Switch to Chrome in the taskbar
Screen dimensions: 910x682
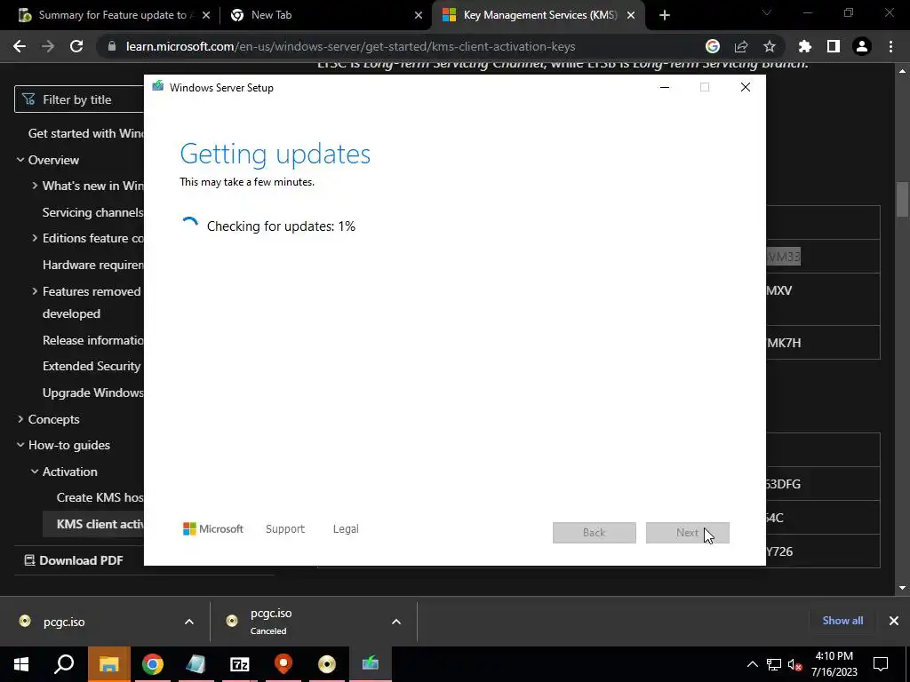pyautogui.click(x=152, y=664)
